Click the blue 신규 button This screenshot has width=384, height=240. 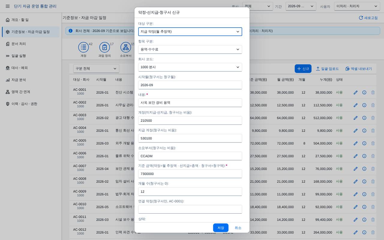(303, 69)
